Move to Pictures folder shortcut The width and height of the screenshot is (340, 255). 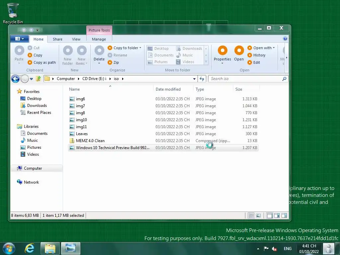(158, 62)
